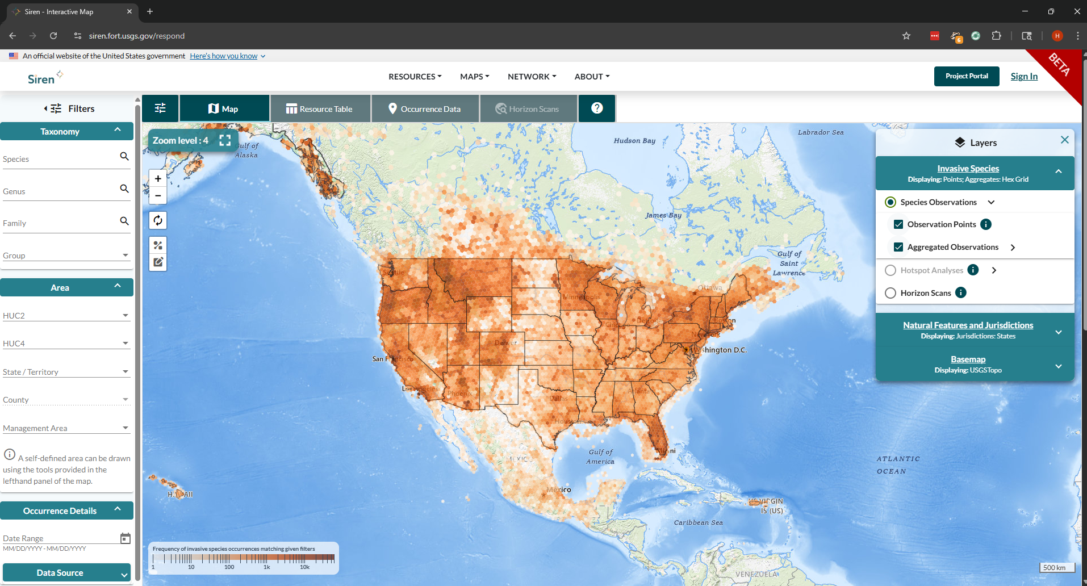Click the refresh map data icon
Image resolution: width=1087 pixels, height=586 pixels.
point(158,220)
